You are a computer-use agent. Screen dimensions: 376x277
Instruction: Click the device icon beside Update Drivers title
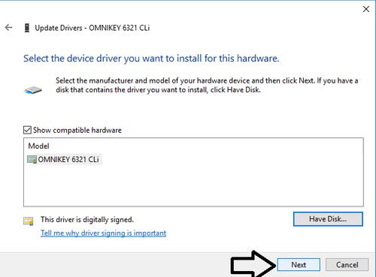click(x=27, y=28)
